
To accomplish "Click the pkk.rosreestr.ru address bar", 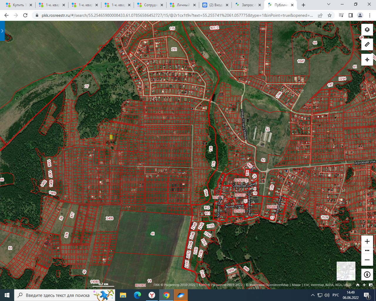I will coord(177,15).
